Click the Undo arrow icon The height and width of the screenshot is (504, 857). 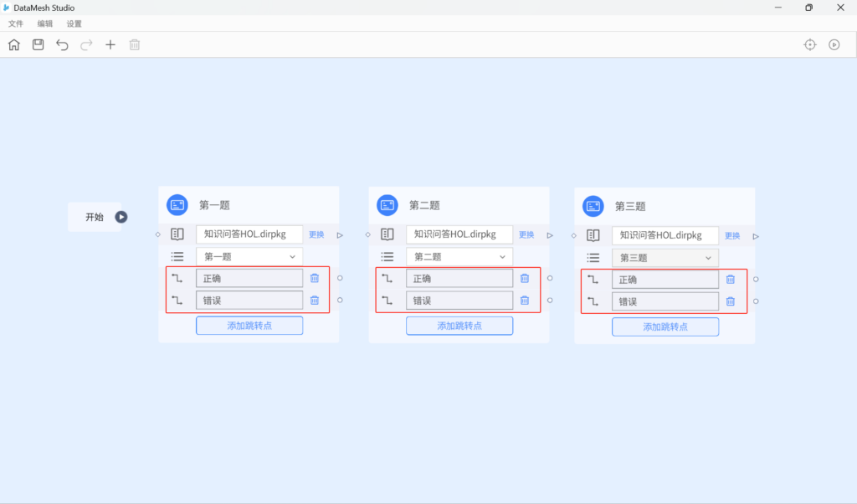tap(62, 45)
